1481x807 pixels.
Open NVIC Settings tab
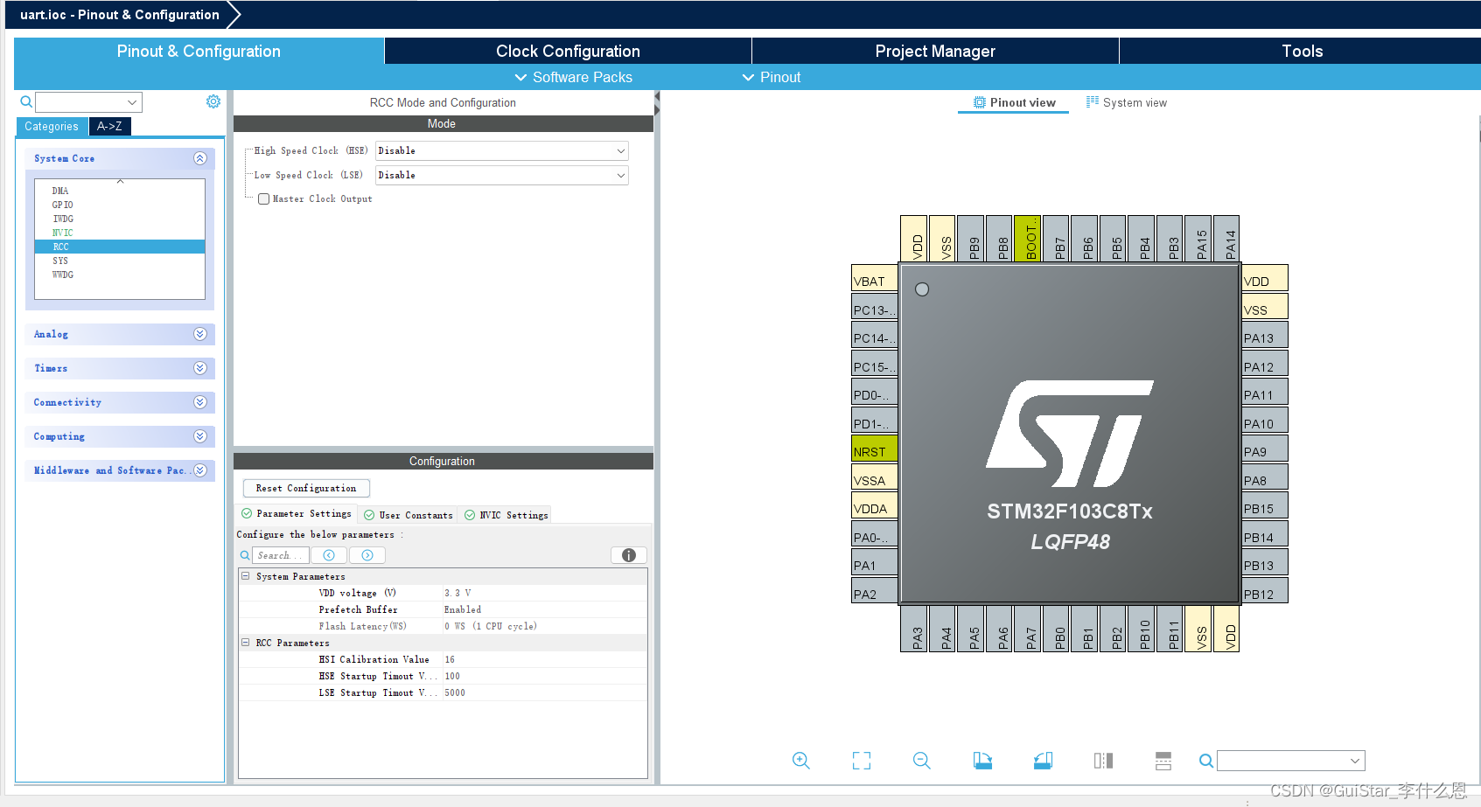pyautogui.click(x=506, y=515)
